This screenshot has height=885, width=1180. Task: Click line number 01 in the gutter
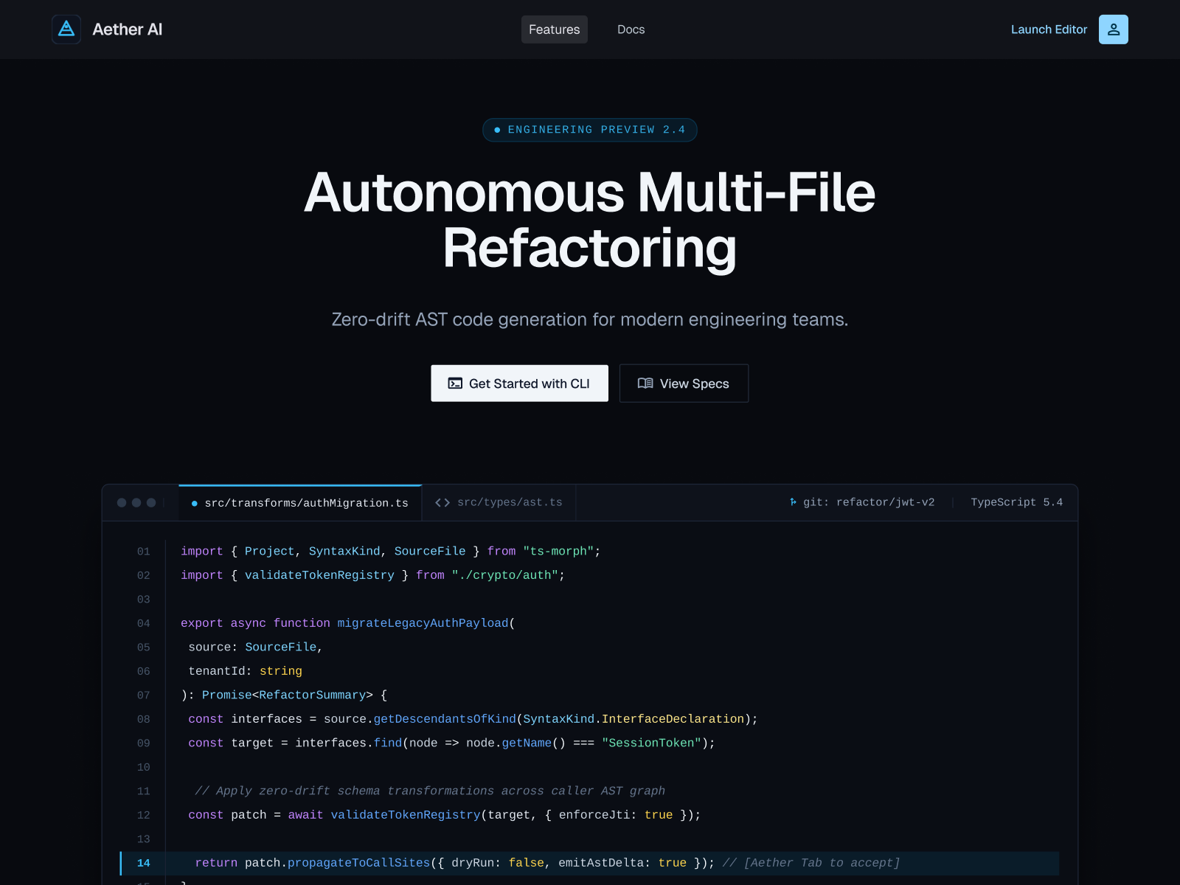pos(144,552)
